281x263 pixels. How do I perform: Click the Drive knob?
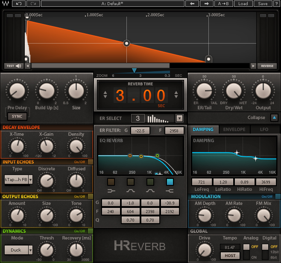[x=205, y=250]
